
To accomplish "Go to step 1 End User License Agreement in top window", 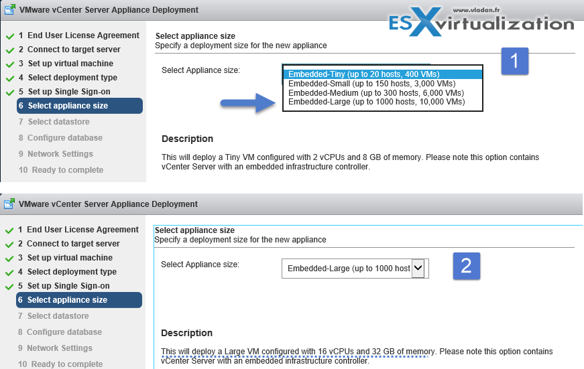I will pos(79,35).
